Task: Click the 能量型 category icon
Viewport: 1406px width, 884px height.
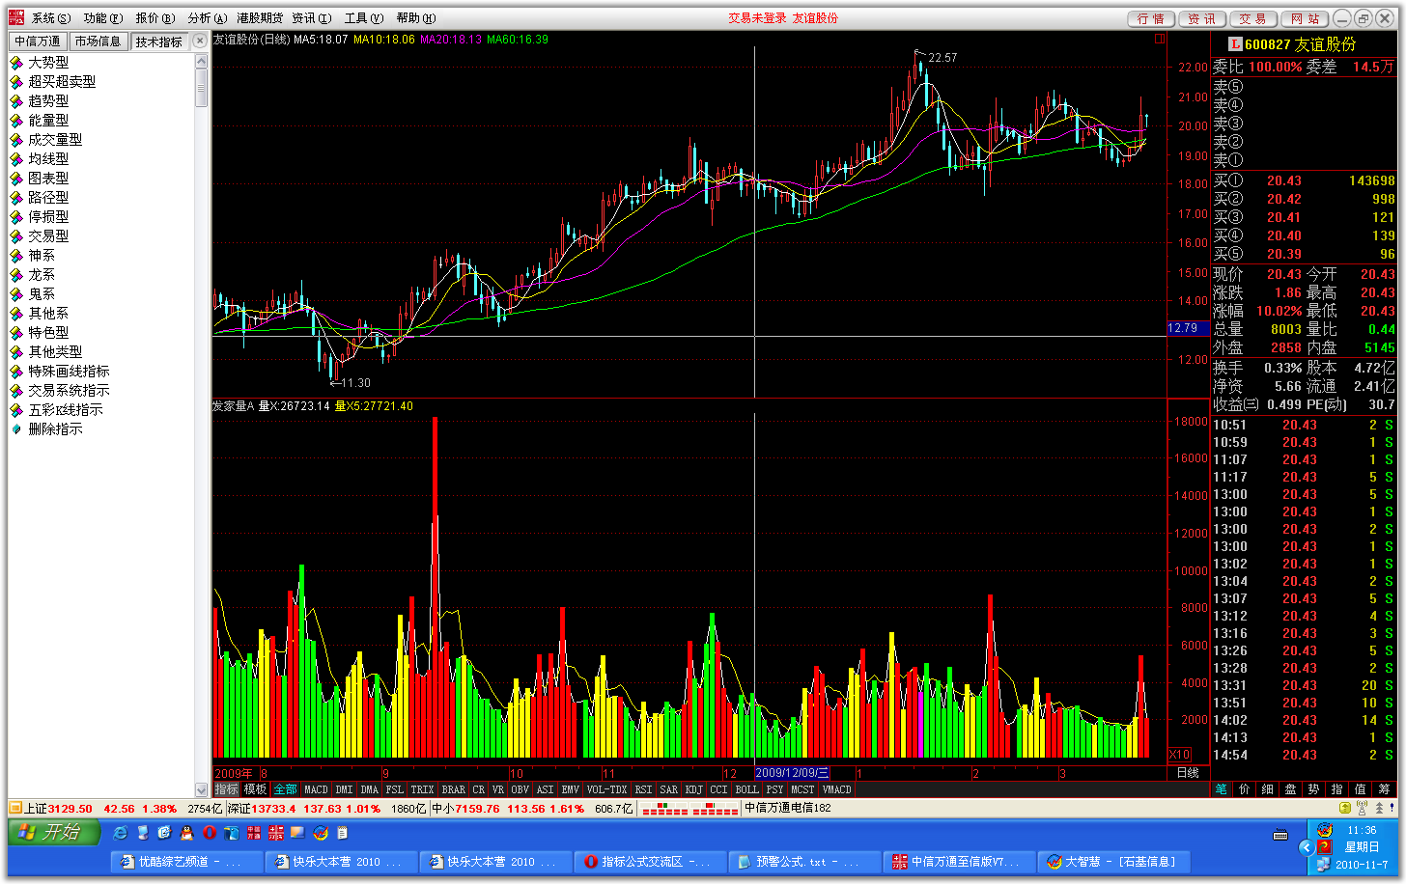Action: (16, 121)
